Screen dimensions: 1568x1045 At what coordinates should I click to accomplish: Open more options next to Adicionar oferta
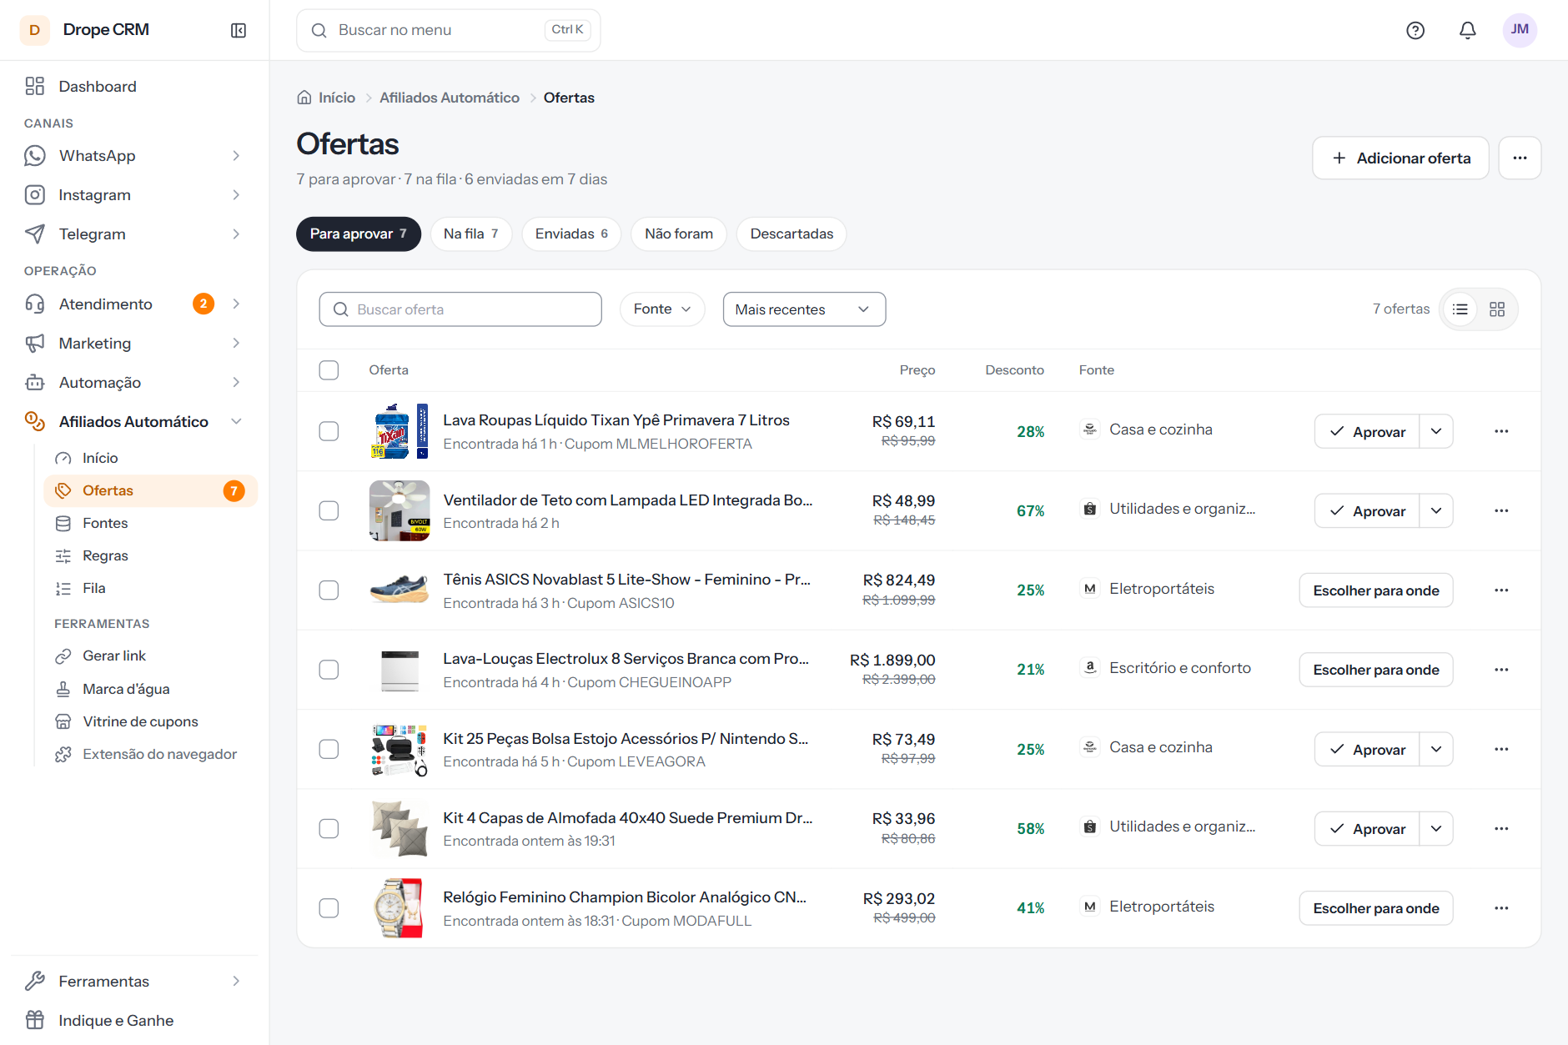pyautogui.click(x=1520, y=158)
